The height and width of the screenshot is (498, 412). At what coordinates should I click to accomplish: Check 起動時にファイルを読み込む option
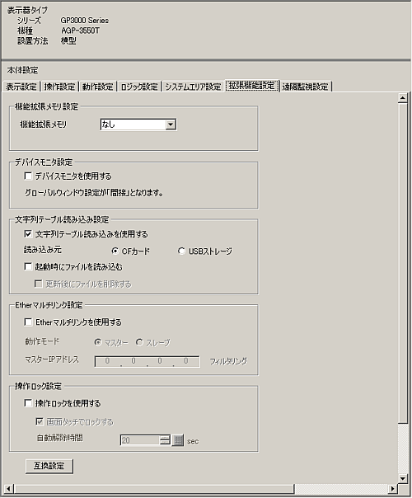pyautogui.click(x=28, y=266)
